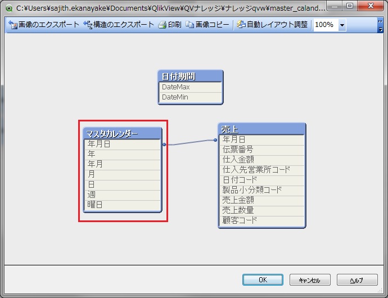Click the text label 自動レイアウト調整
This screenshot has height=298, width=388.
[x=277, y=25]
